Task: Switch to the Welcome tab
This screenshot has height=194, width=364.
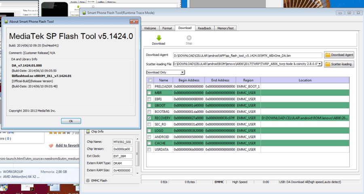Action: pos(150,28)
